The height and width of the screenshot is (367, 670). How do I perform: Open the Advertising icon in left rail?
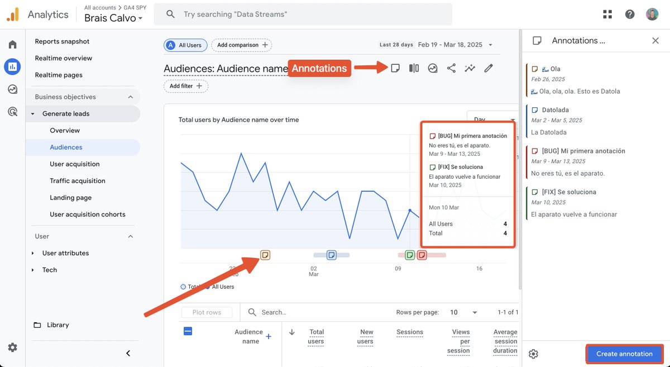pos(12,112)
